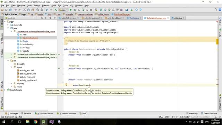
Task: Open the Tools menu
Action: pos(66,6)
